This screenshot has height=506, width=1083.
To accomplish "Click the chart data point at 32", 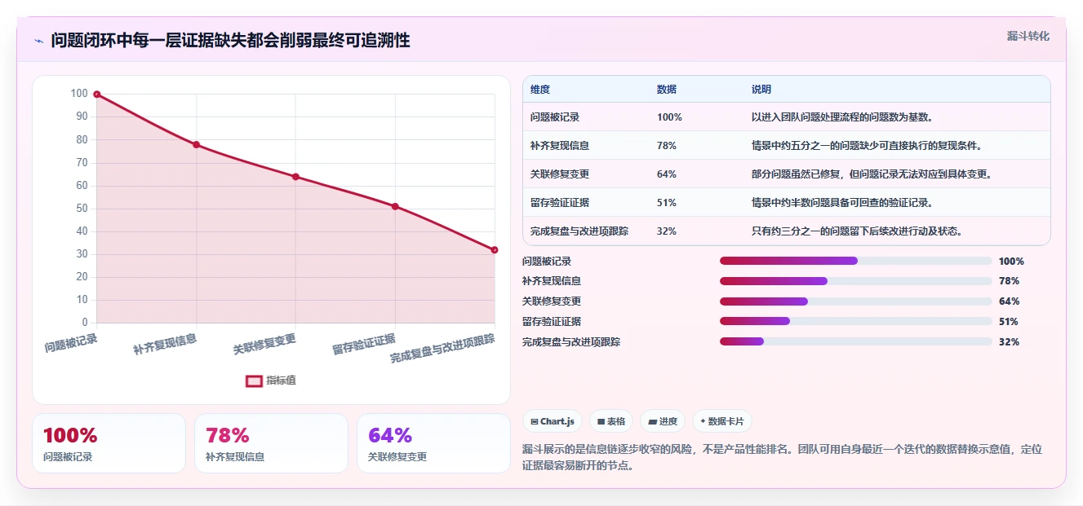I will (x=495, y=250).
